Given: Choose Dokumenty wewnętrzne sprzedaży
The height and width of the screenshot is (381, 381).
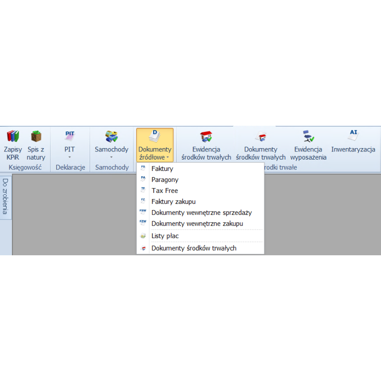Looking at the screenshot, I should tap(201, 212).
